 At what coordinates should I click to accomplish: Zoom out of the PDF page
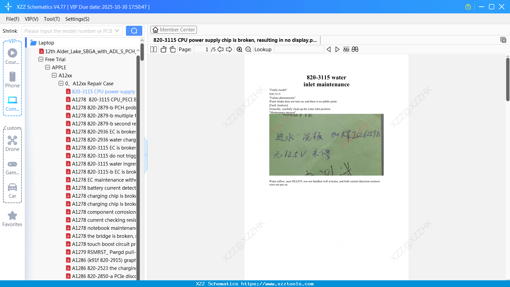click(248, 50)
